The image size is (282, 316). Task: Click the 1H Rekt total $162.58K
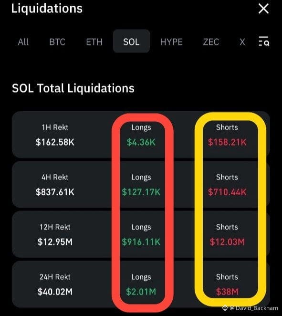(55, 142)
